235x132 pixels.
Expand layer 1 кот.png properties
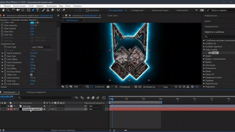coord(8,106)
